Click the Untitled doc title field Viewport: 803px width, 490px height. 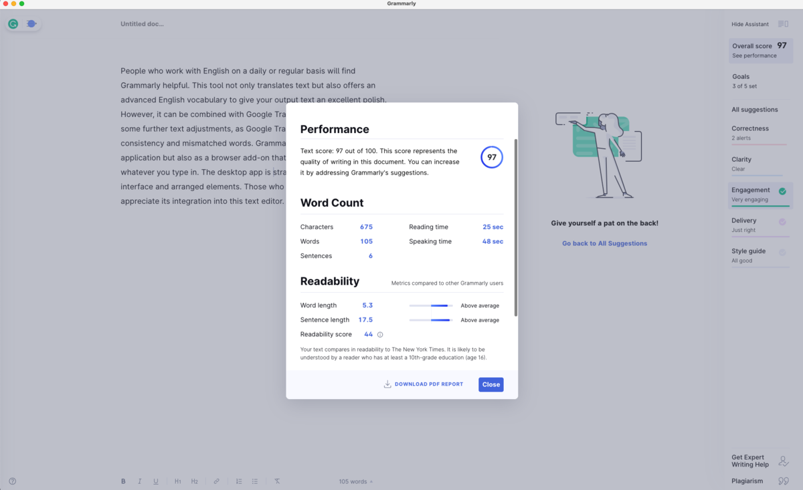(143, 24)
